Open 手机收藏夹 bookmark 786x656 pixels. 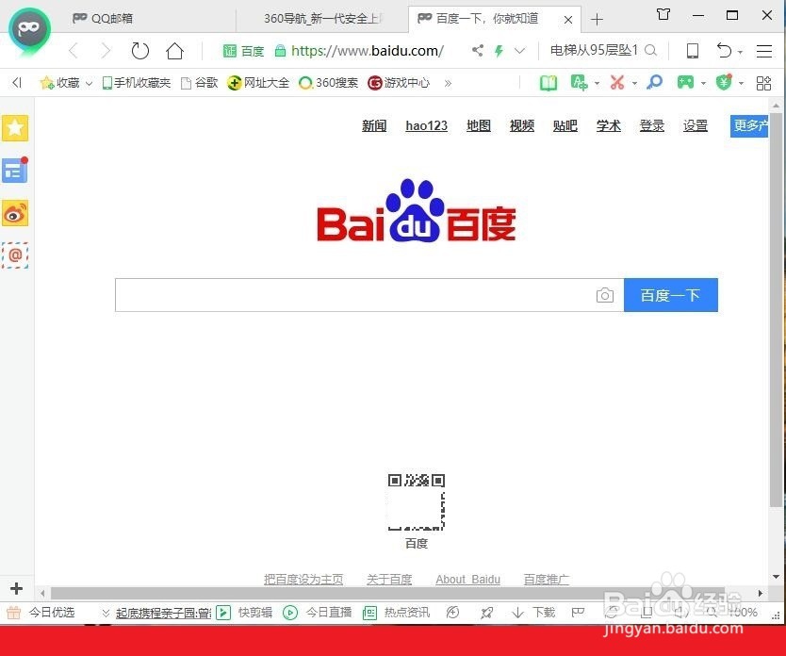(x=137, y=83)
